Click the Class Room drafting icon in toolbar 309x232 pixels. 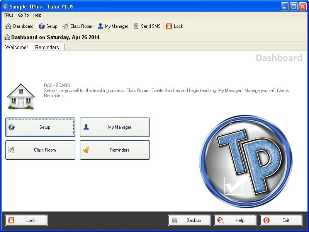tap(65, 26)
